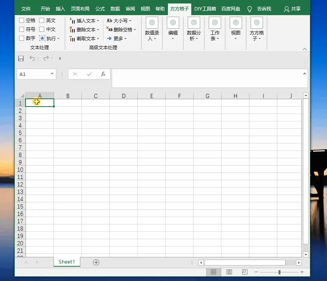Open the 执行 dropdown arrow
The width and height of the screenshot is (327, 281).
[x=59, y=38]
